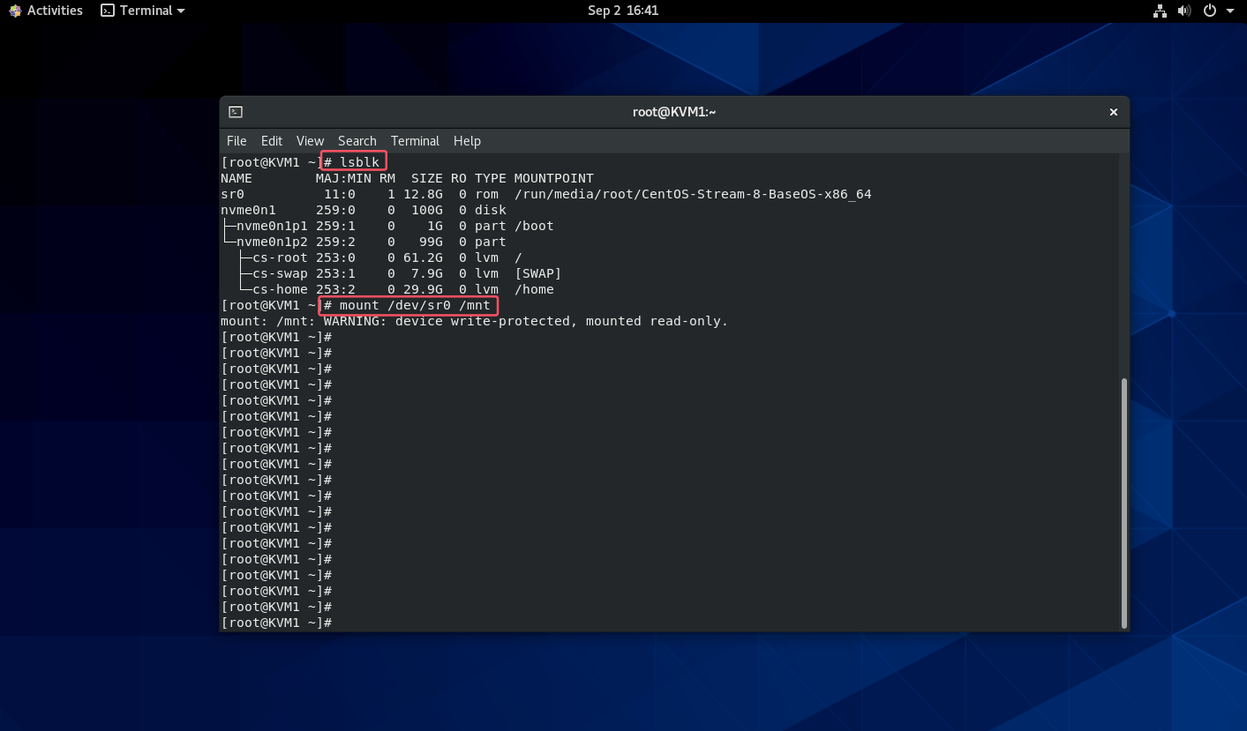Image resolution: width=1247 pixels, height=731 pixels.
Task: Click the /home mountpoint
Action: (534, 289)
